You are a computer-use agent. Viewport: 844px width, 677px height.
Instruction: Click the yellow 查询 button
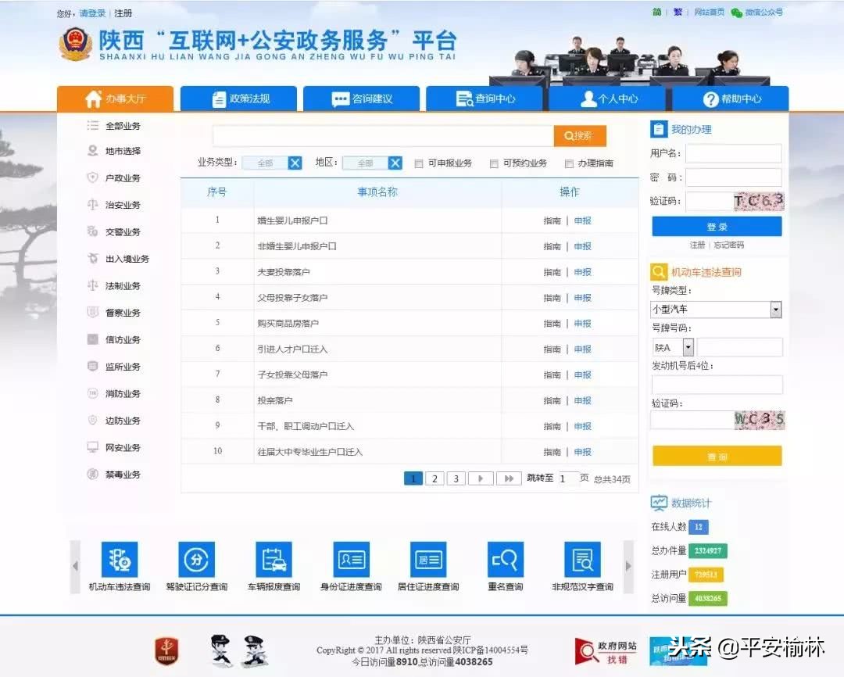point(717,456)
